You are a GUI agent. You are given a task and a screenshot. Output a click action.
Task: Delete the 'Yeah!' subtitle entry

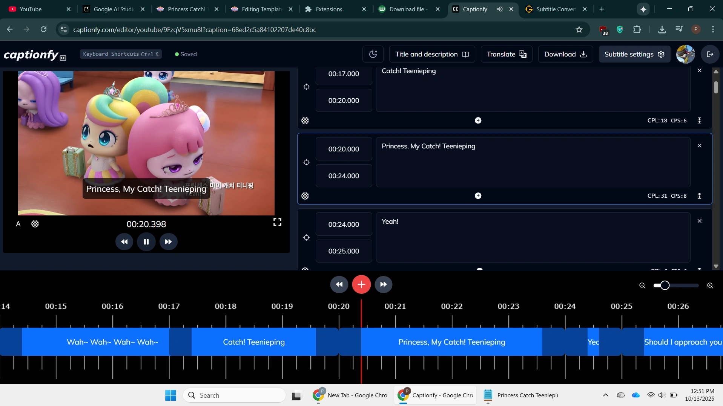pos(699,221)
